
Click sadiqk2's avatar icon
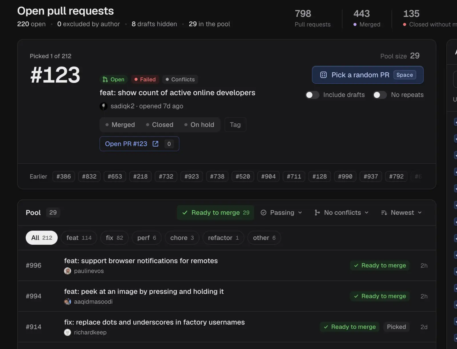103,106
